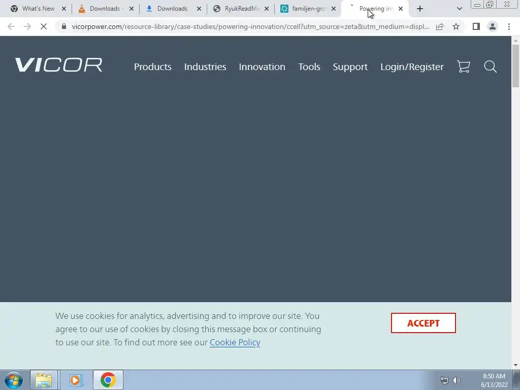Accept cookies with ACCEPT button

(423, 322)
